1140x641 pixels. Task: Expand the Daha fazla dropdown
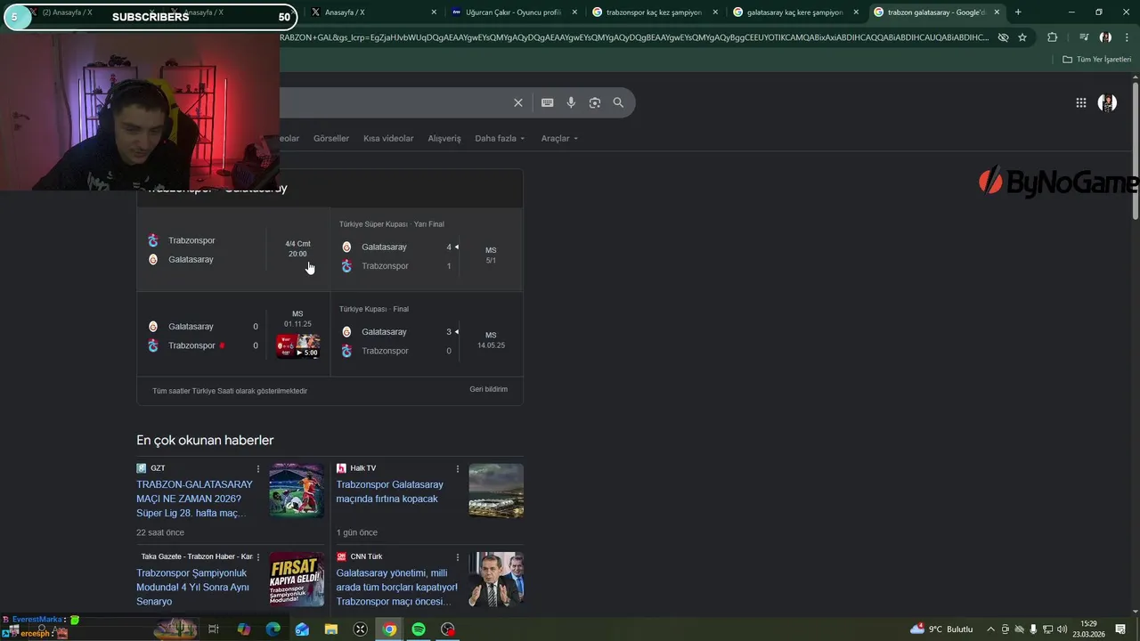[500, 138]
